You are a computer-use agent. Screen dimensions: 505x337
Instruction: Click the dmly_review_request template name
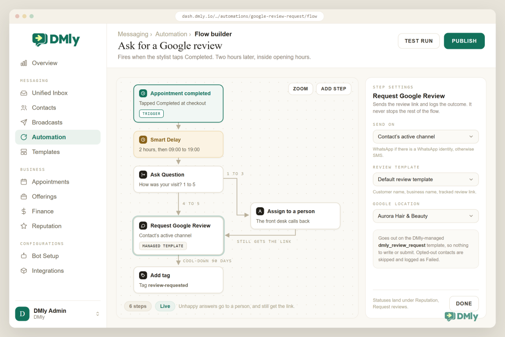[x=401, y=245]
